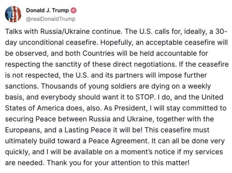Click the phrase 'securing Peace between Russia and Ukraine'
Image resolution: width=232 pixels, height=173 pixels.
coord(79,119)
